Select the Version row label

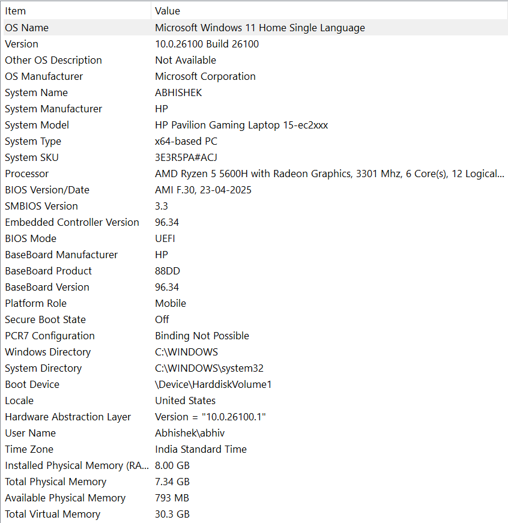coord(22,44)
